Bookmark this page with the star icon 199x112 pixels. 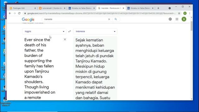coord(179,13)
